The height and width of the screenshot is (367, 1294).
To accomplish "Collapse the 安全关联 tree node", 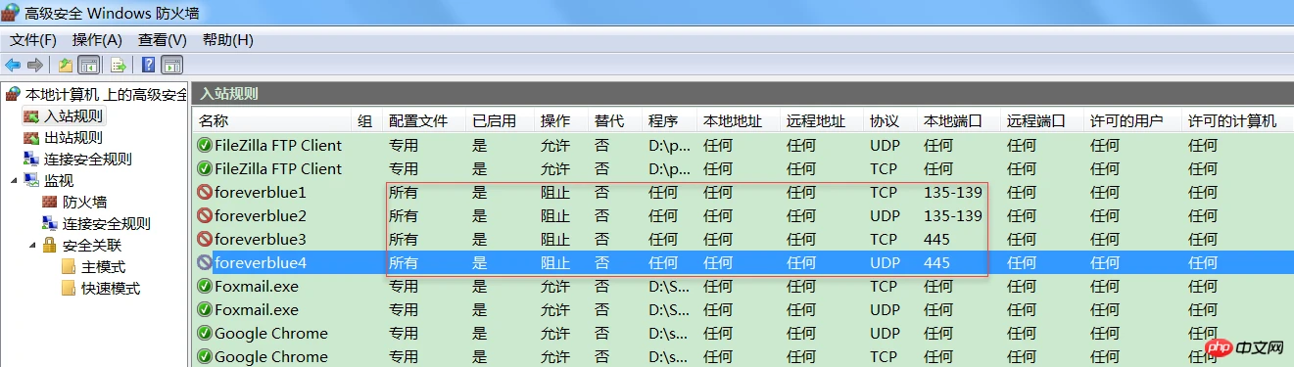I will click(x=31, y=245).
